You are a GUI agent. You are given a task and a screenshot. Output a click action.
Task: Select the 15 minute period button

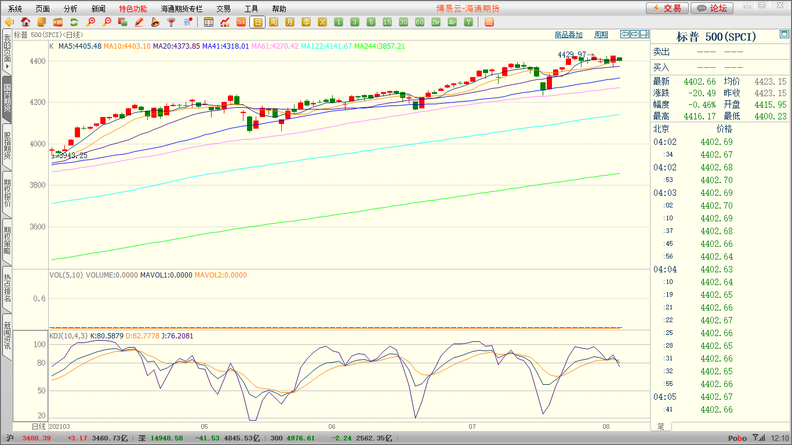[x=387, y=22]
